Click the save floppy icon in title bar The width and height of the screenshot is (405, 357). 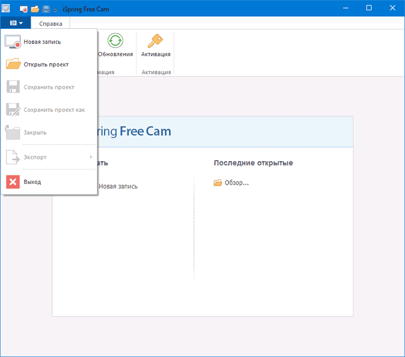[x=46, y=9]
